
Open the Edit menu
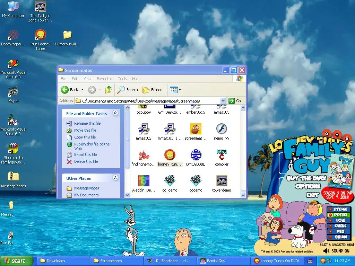75,79
